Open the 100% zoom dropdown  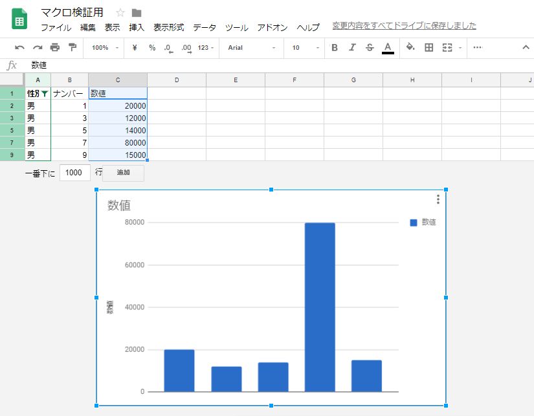(105, 47)
